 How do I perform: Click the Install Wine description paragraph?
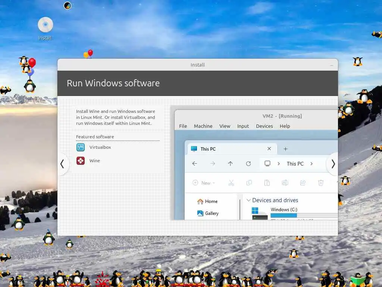click(116, 117)
